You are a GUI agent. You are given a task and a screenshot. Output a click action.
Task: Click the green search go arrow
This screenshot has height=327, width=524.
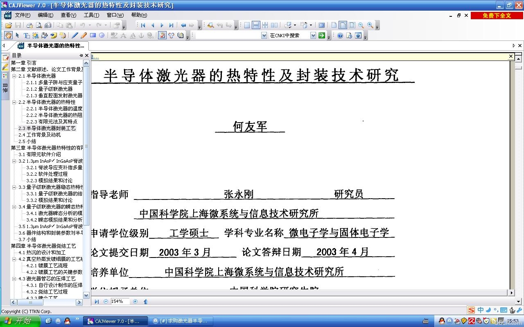click(x=322, y=36)
